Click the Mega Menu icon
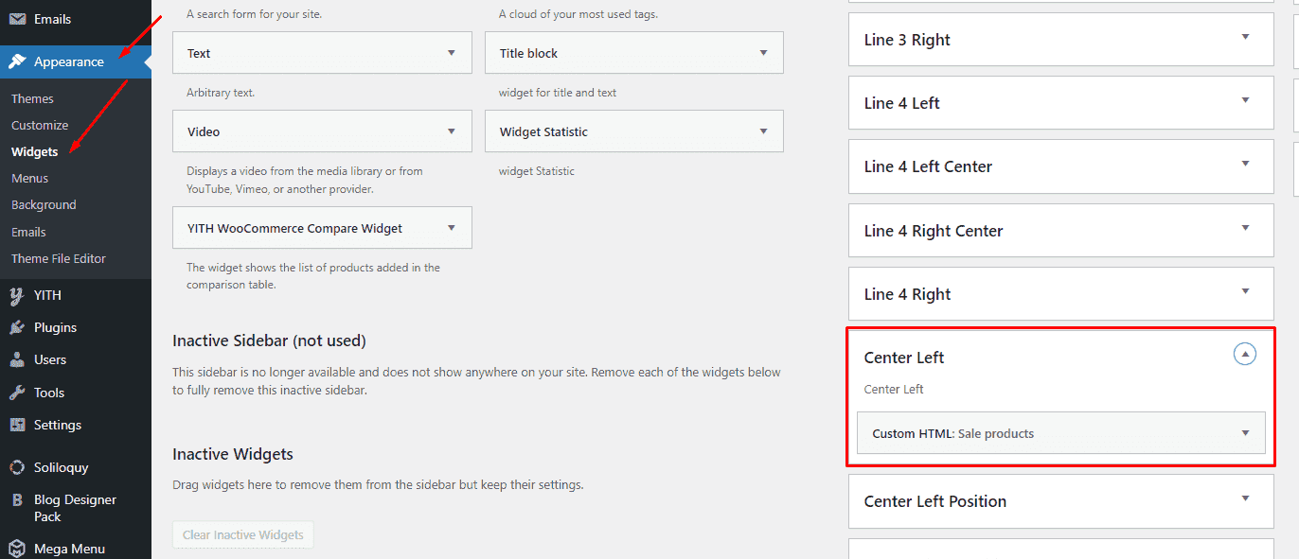 click(x=17, y=549)
